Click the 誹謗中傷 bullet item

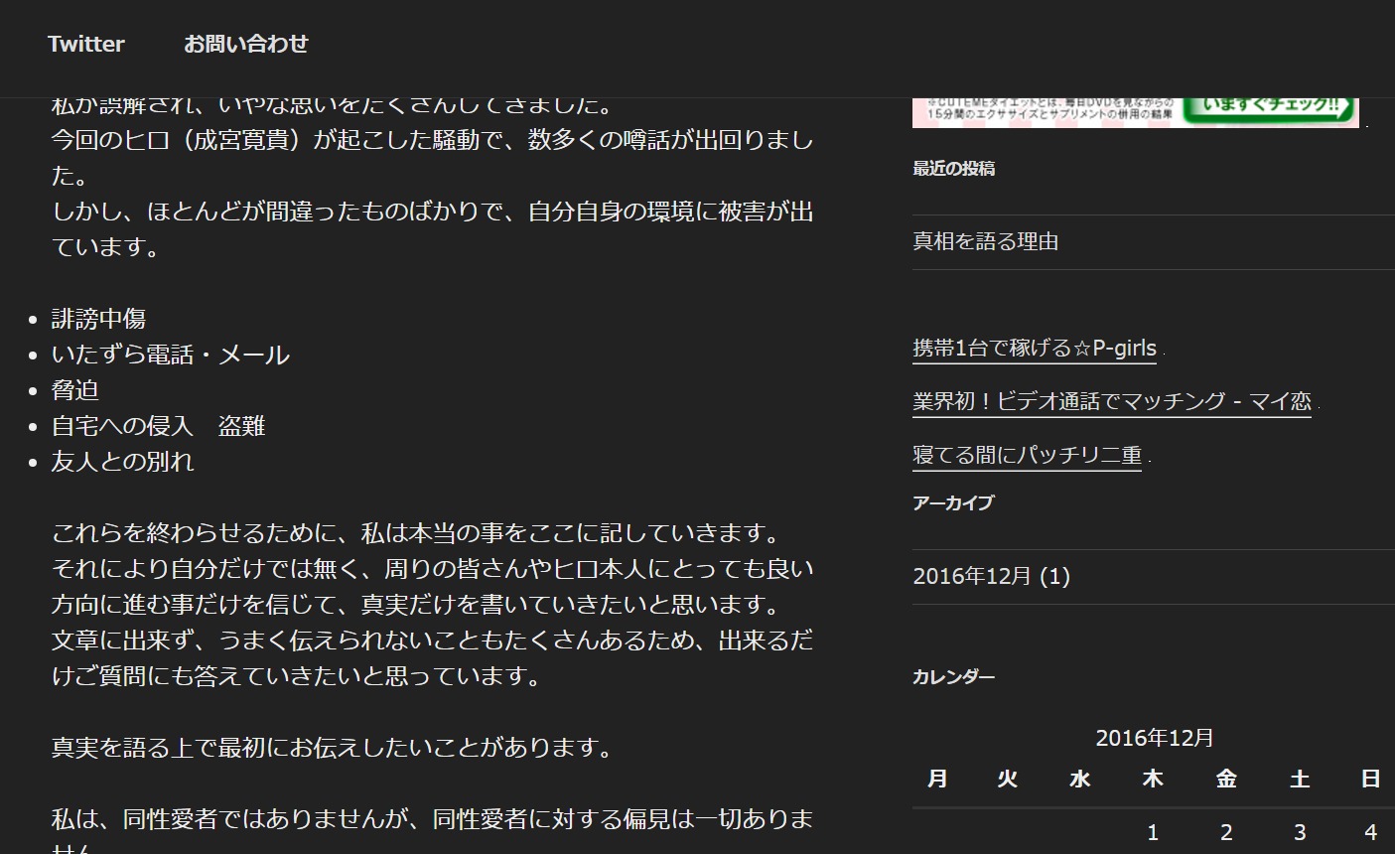click(x=98, y=319)
